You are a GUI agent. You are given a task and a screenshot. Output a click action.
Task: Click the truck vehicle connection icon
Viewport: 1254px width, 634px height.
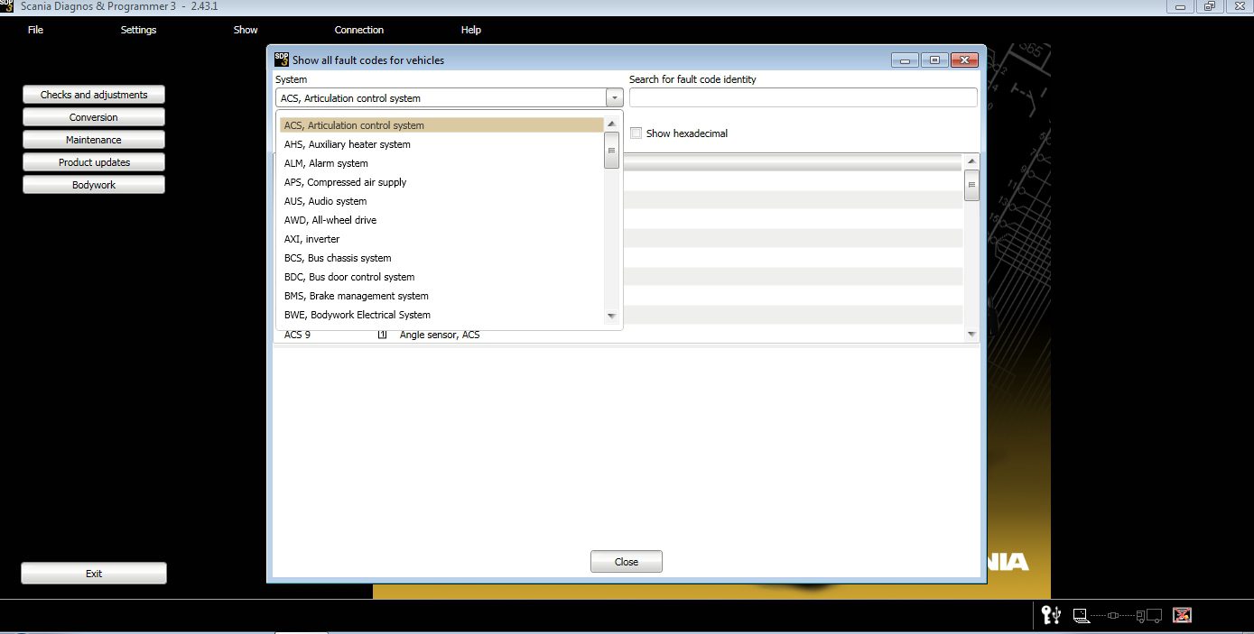1148,616
